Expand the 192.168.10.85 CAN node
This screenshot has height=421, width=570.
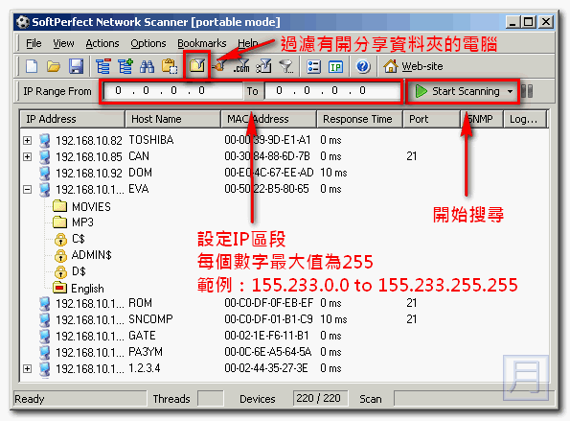(27, 157)
